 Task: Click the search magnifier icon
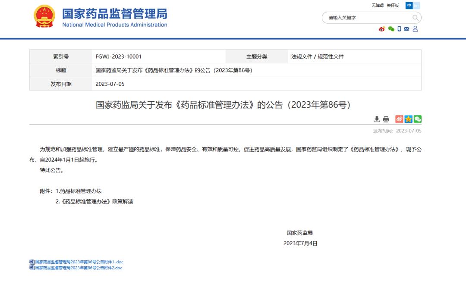(x=416, y=18)
